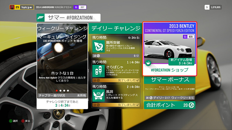Select the さらばじゃ overtake challenge icon

(98, 71)
